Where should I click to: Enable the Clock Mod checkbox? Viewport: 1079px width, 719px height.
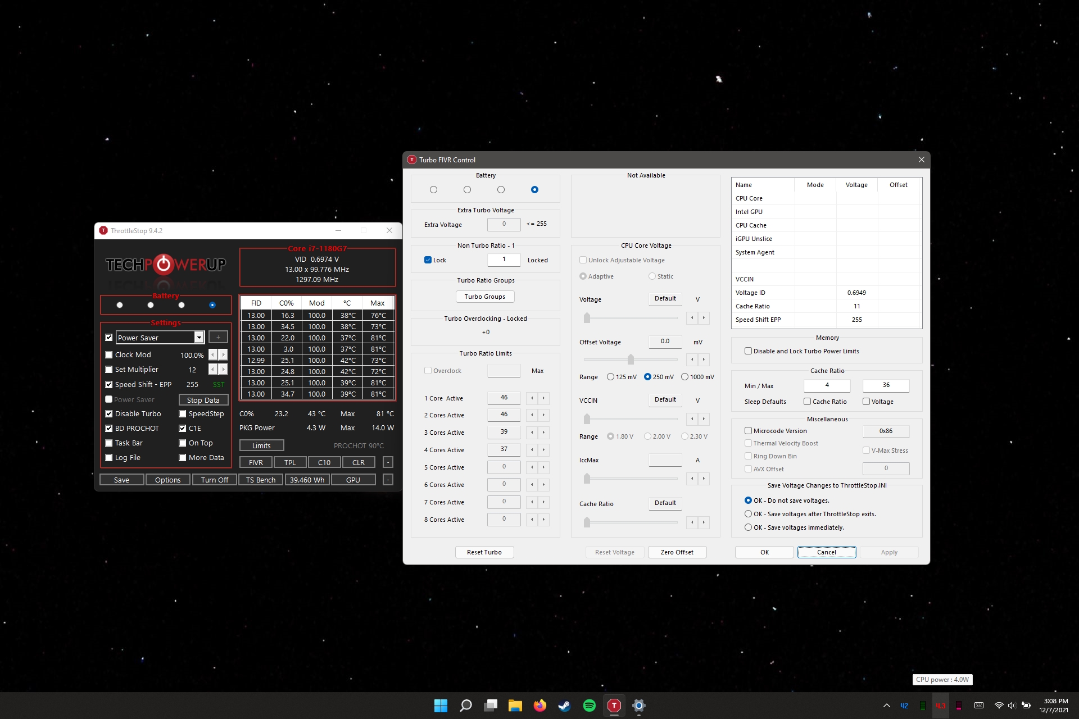(109, 355)
